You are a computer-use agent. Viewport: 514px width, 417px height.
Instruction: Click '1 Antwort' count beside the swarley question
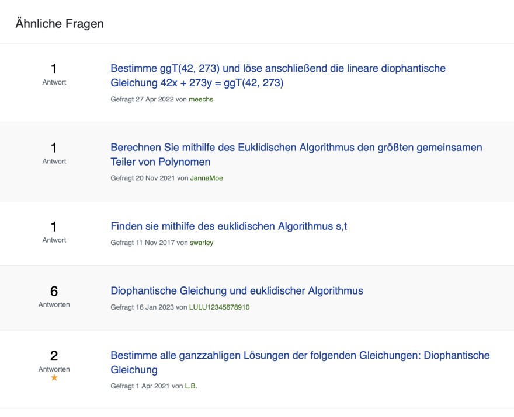point(54,232)
